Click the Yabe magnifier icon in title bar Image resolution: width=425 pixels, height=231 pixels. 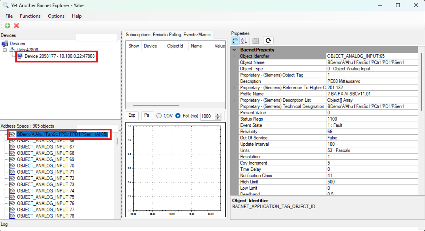tap(5, 5)
